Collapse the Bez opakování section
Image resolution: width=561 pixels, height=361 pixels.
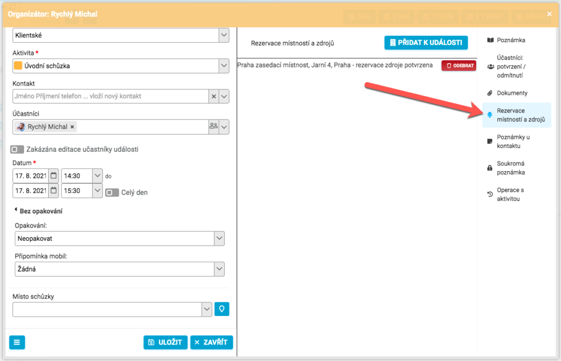pyautogui.click(x=39, y=211)
